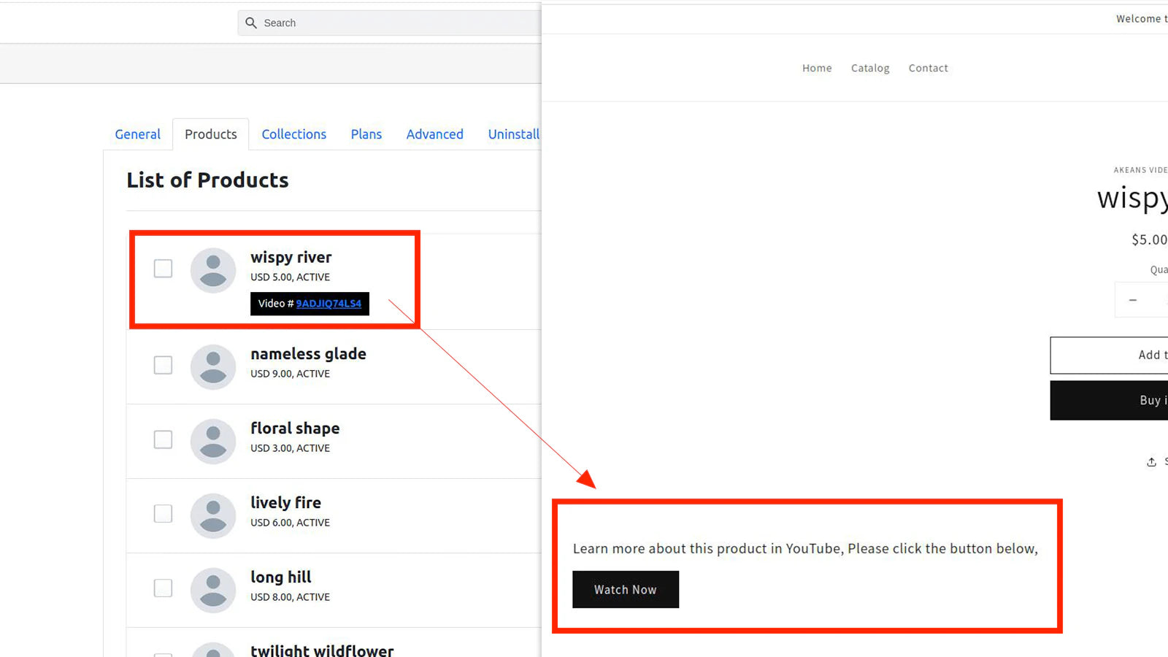This screenshot has height=657, width=1168.
Task: Click the nameless glade product avatar
Action: [213, 366]
